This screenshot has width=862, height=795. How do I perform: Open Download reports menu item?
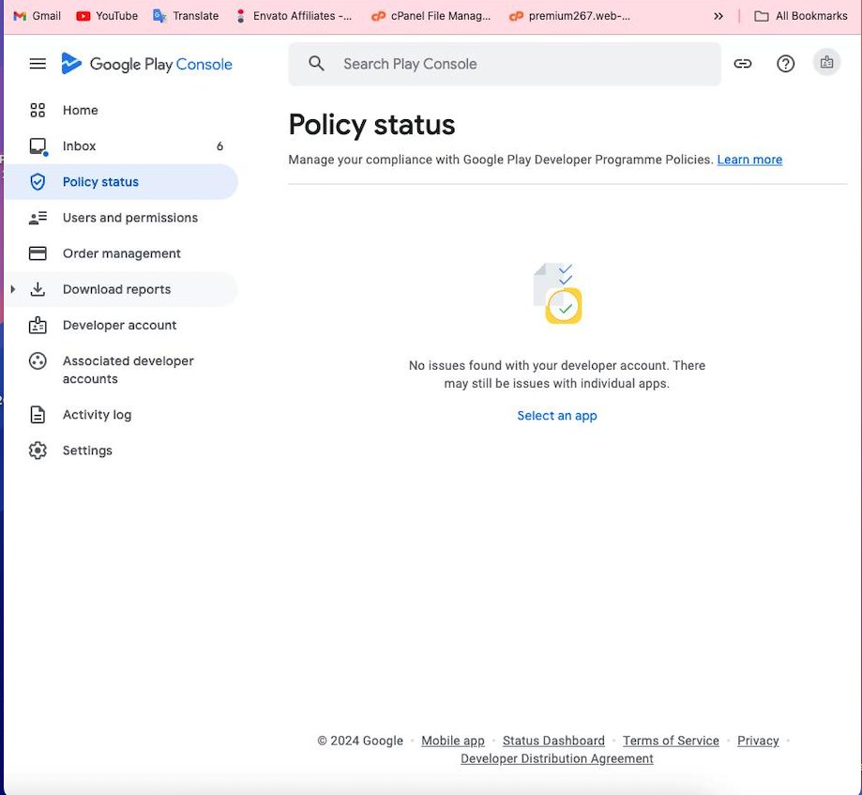[x=122, y=289]
